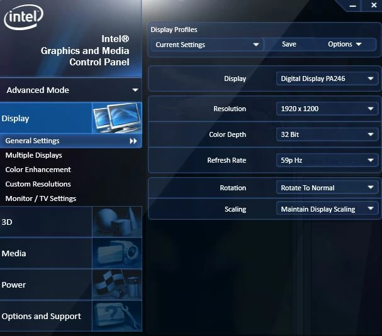382x336 pixels.
Task: Click the wrench Options and Support icon
Action: coord(117,316)
